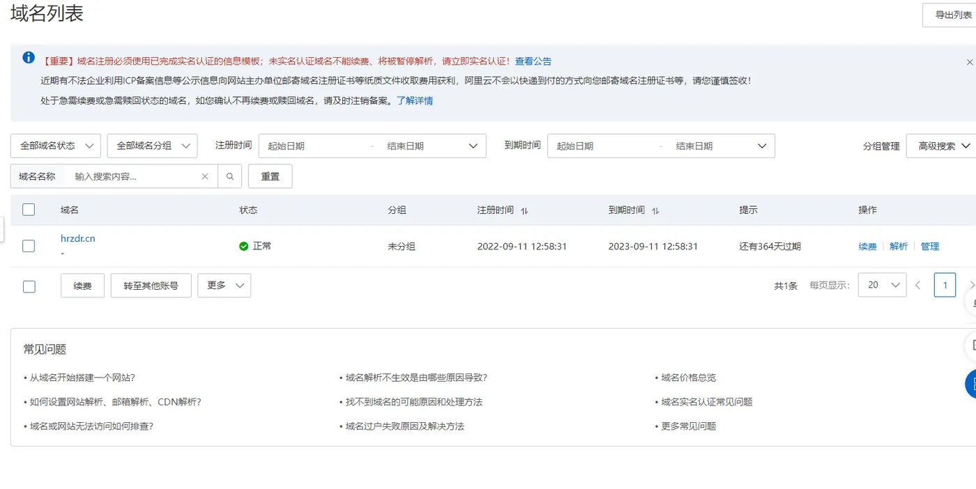The image size is (976, 489).
Task: Click expiry date 2023-09-11 12:58:31 cell
Action: point(653,247)
